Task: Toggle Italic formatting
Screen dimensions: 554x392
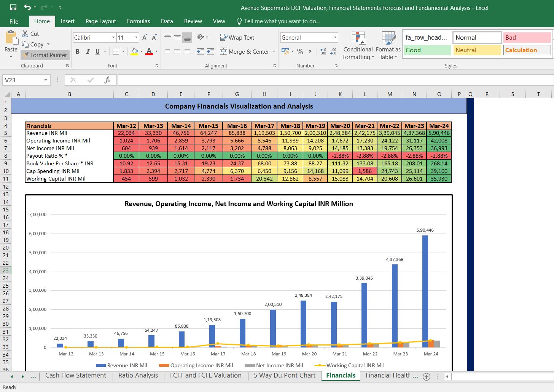Action: (x=88, y=51)
